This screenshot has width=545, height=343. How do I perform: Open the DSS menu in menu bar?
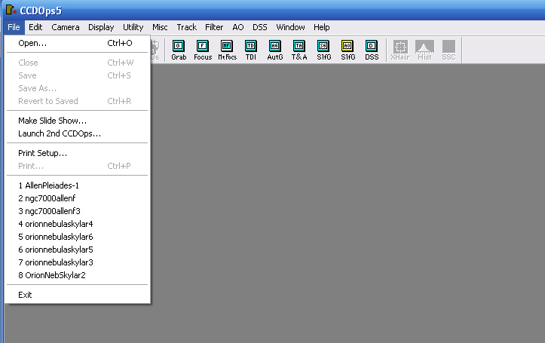pos(259,27)
